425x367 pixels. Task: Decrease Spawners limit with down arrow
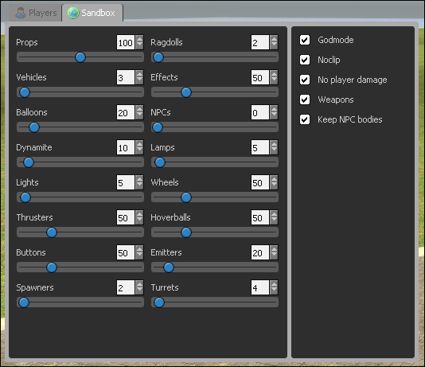139,291
